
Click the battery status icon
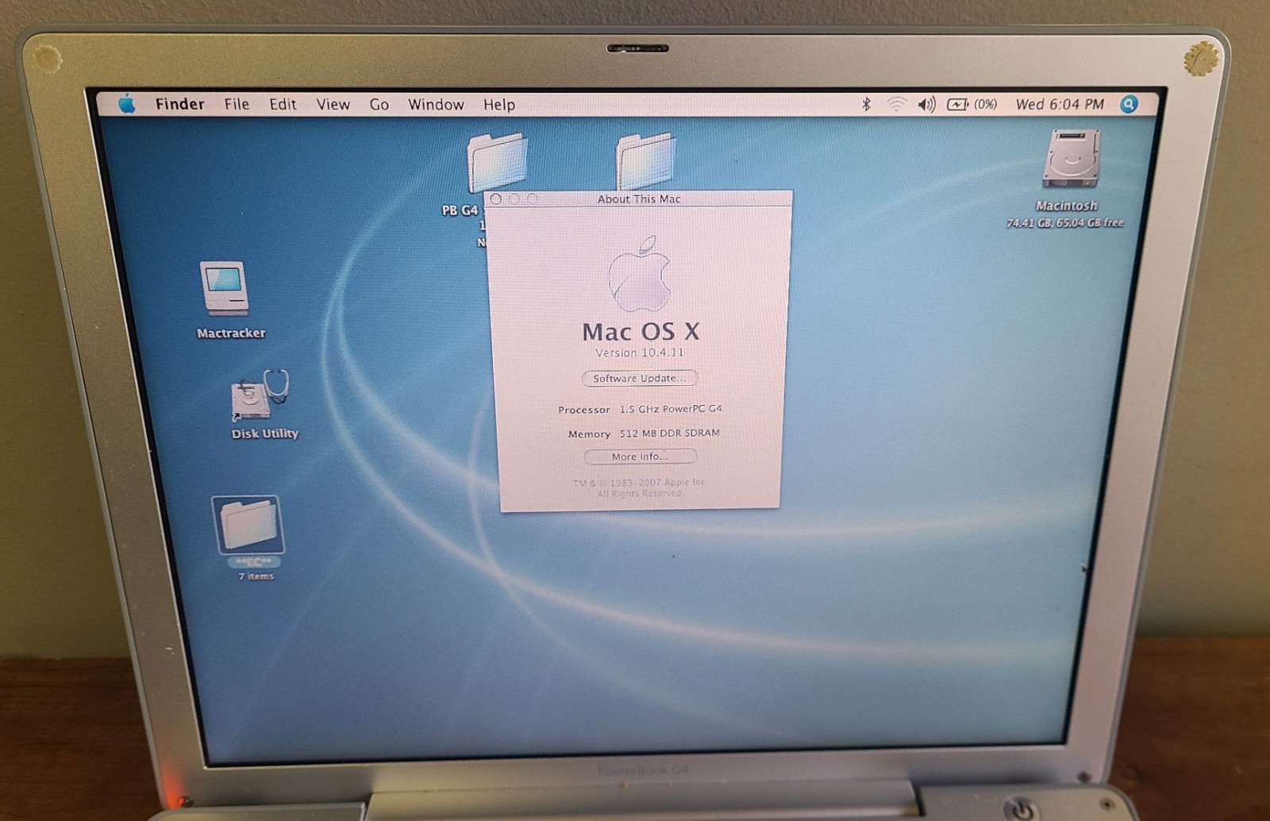[x=957, y=104]
